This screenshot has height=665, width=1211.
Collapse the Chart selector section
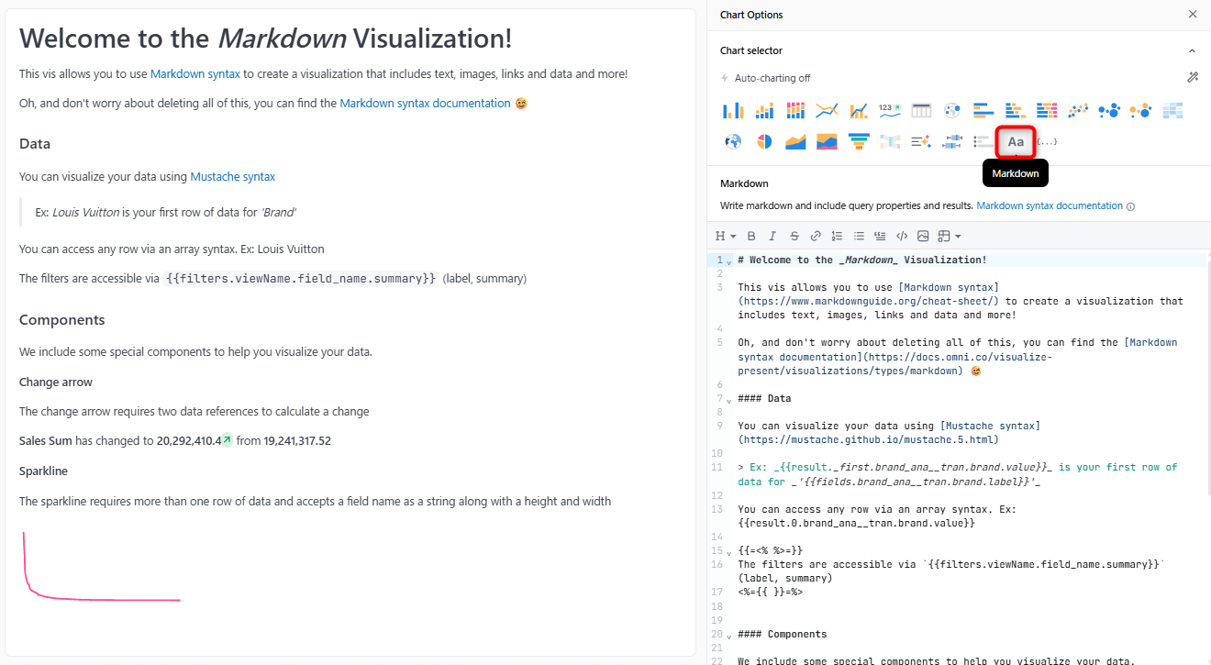(1193, 50)
